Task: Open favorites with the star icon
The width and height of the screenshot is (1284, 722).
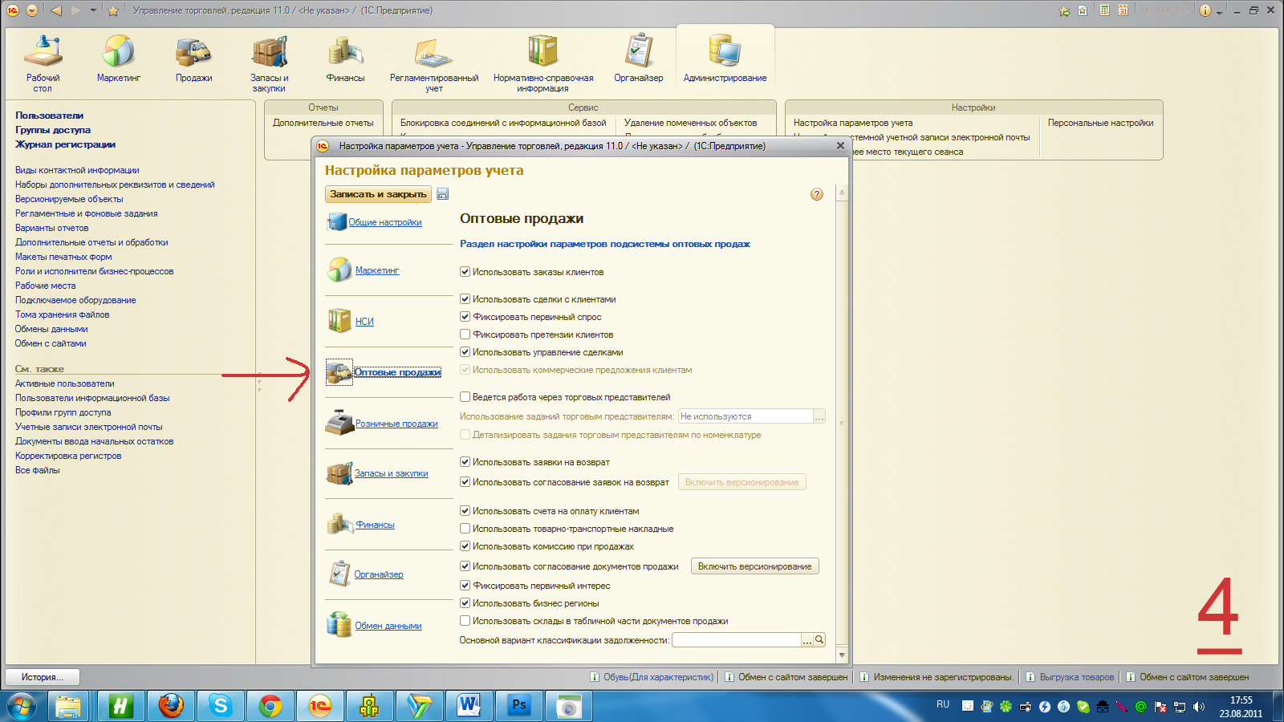Action: 113,10
